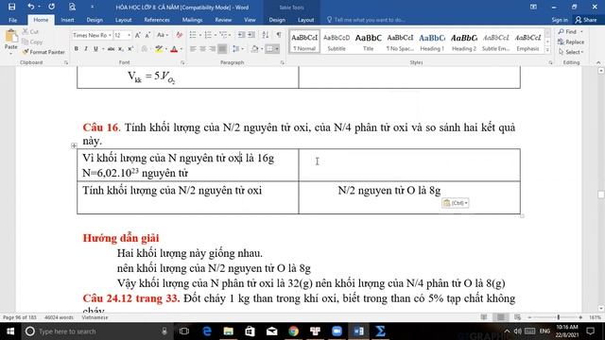Screen dimensions: 605x340
Task: Open Google Chrome from the taskbar
Action: (x=293, y=331)
